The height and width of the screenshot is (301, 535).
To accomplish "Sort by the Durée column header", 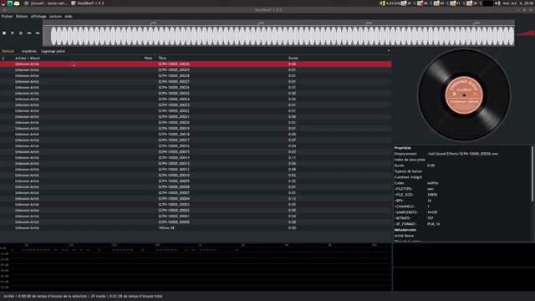I will point(293,59).
